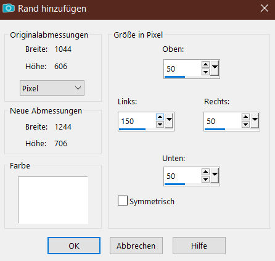Viewport: 275px width, 261px height.
Task: Open the Hilfe button
Action: coord(199,246)
